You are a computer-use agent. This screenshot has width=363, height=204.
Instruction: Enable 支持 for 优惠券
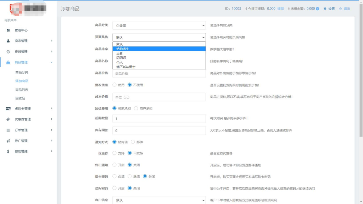click(115, 153)
